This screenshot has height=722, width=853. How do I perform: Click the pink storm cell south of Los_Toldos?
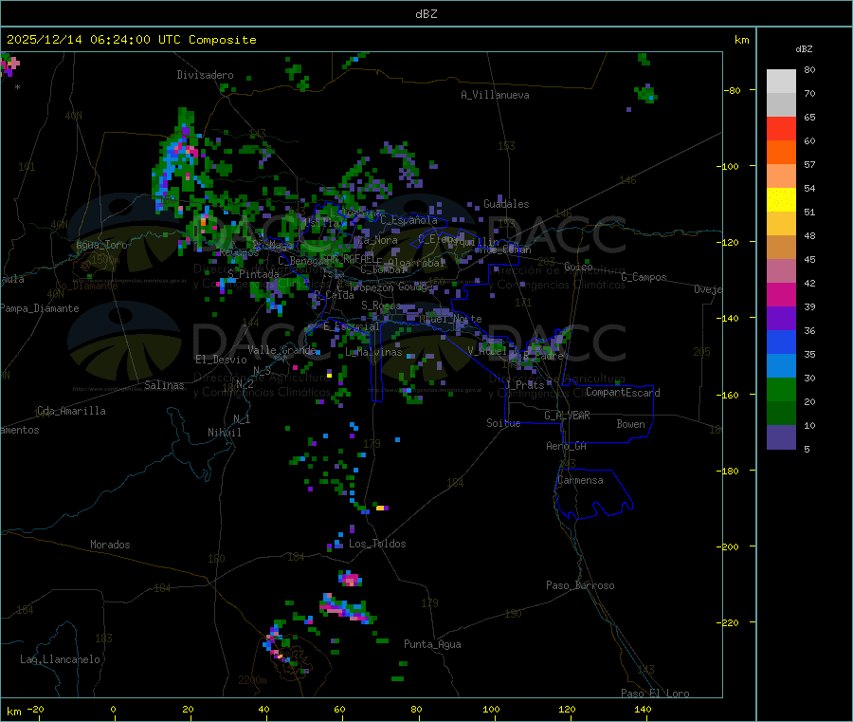coord(351,579)
